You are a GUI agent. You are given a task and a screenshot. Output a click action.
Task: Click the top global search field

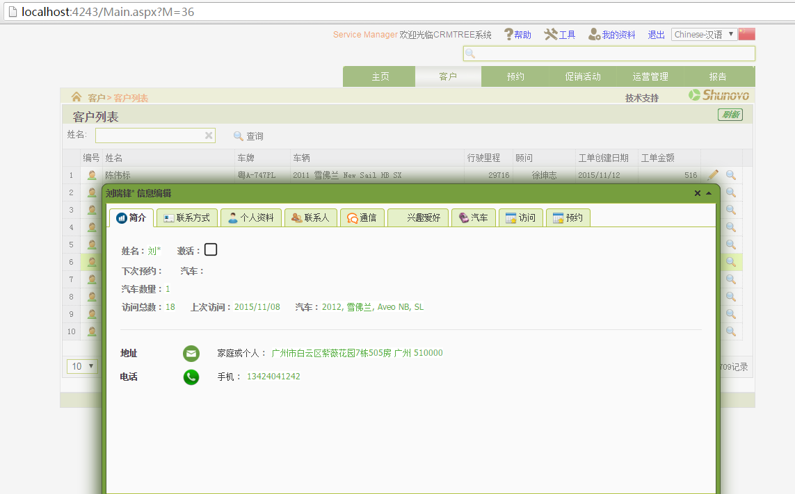point(609,53)
